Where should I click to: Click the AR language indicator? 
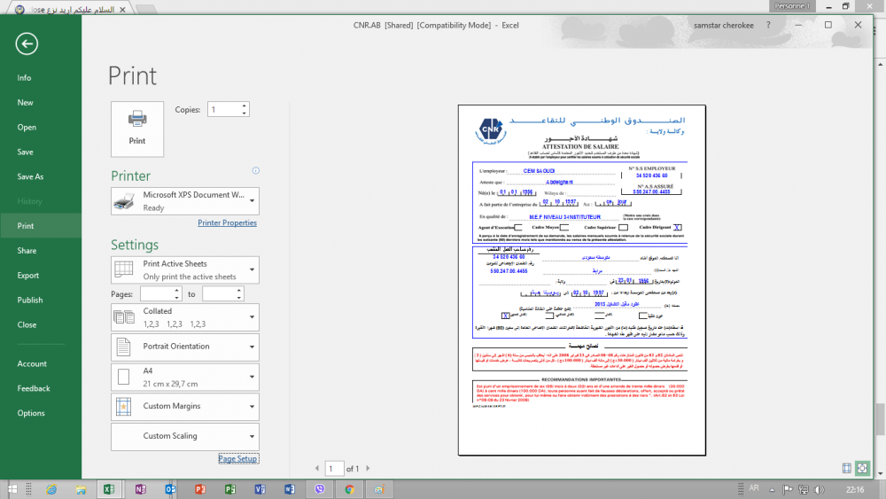(x=754, y=488)
